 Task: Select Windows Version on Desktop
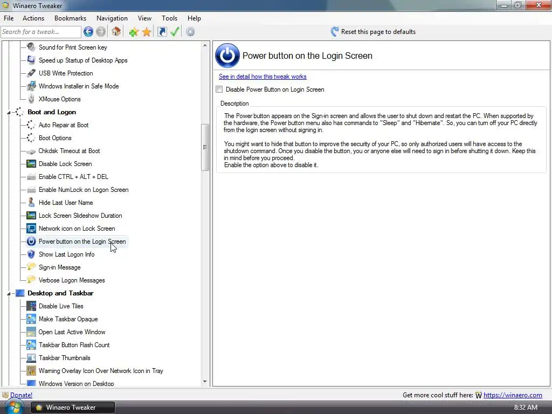pos(77,383)
